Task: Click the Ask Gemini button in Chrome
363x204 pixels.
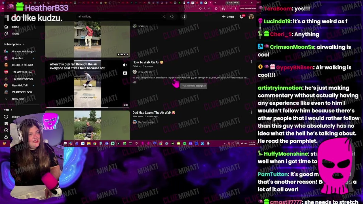Action: (233, 3)
